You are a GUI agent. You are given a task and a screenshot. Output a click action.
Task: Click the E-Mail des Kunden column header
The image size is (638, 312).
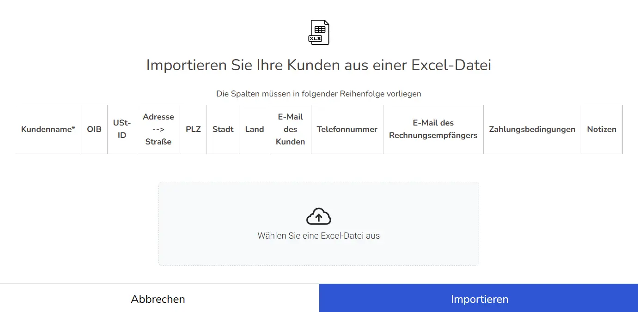(291, 129)
